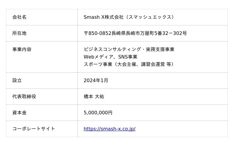The width and height of the screenshot is (239, 146).
Task: Select the スマッシュエックス katakana reading in parentheses
Action: [149, 17]
